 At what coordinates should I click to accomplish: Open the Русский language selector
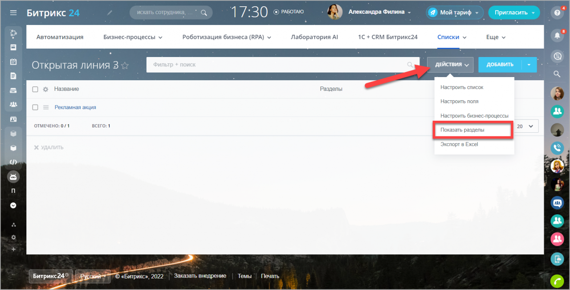point(93,277)
